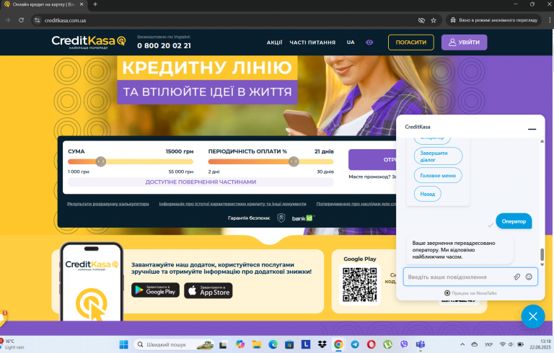
Task: Choose Назад chat option
Action: click(427, 194)
